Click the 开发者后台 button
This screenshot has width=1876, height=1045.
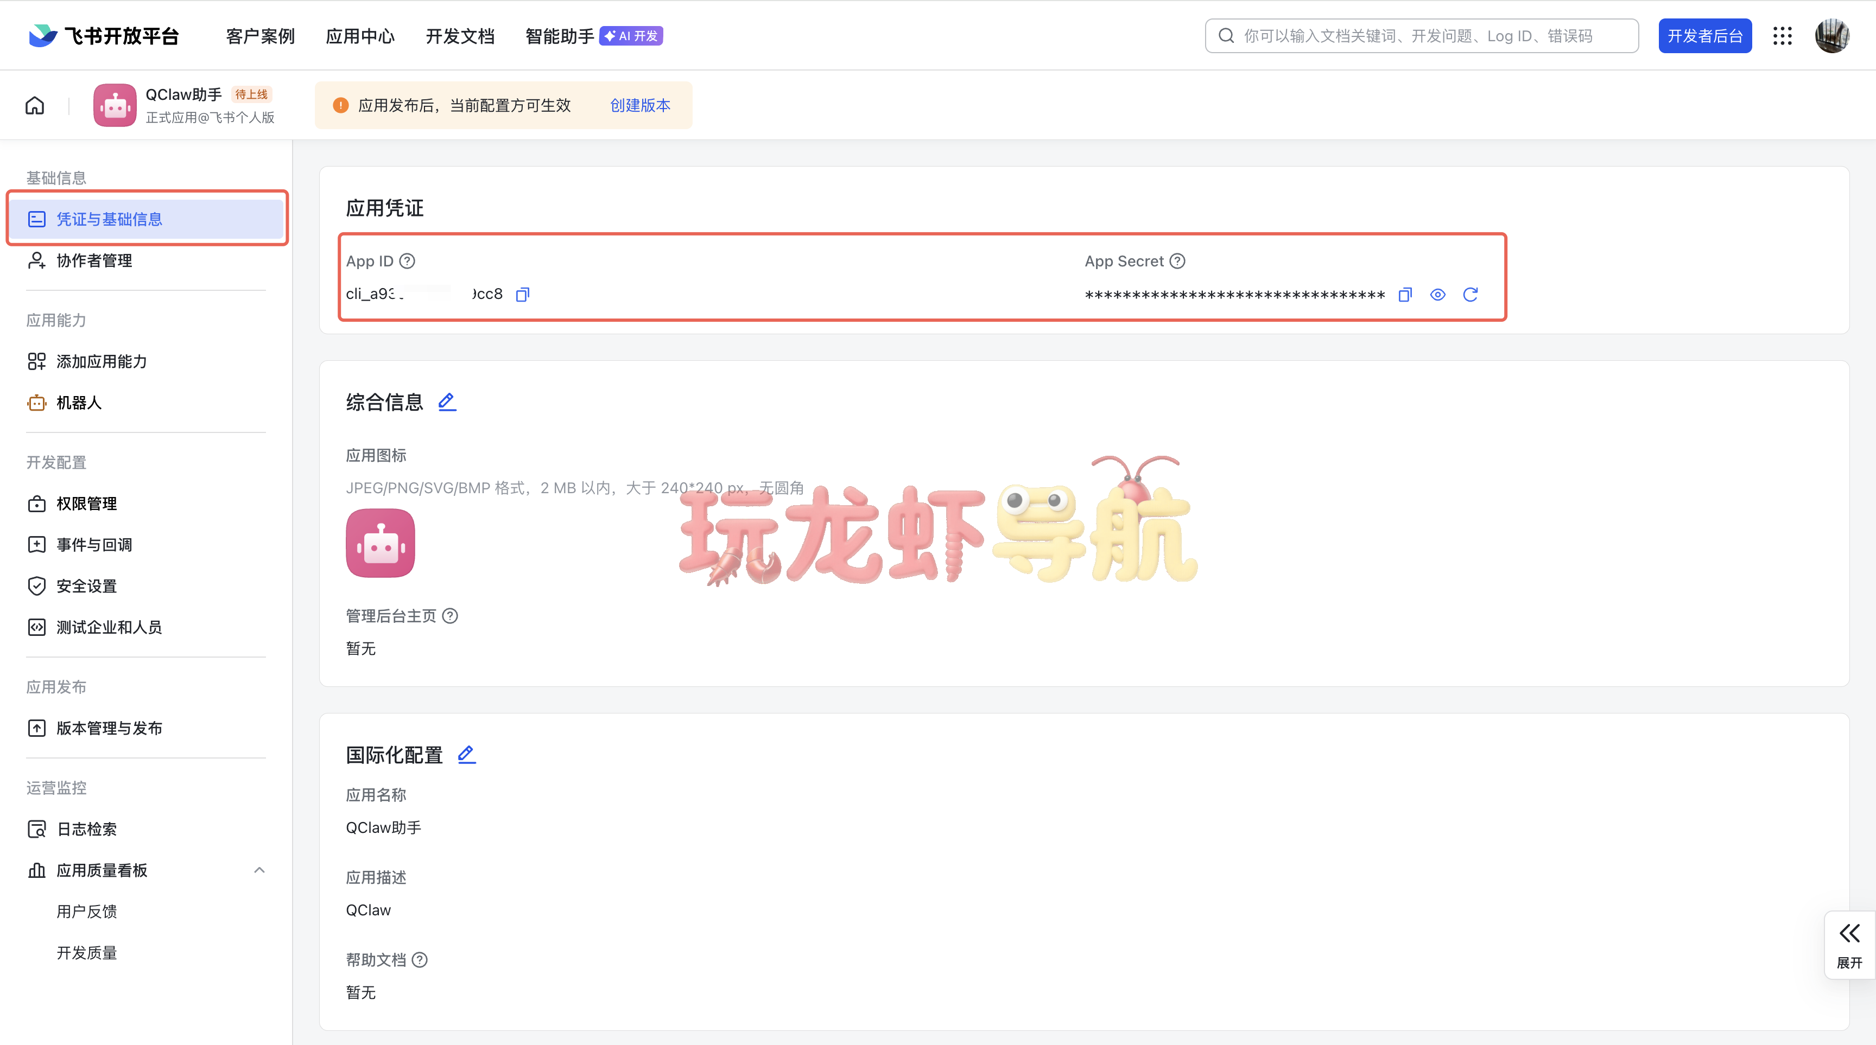pyautogui.click(x=1705, y=36)
